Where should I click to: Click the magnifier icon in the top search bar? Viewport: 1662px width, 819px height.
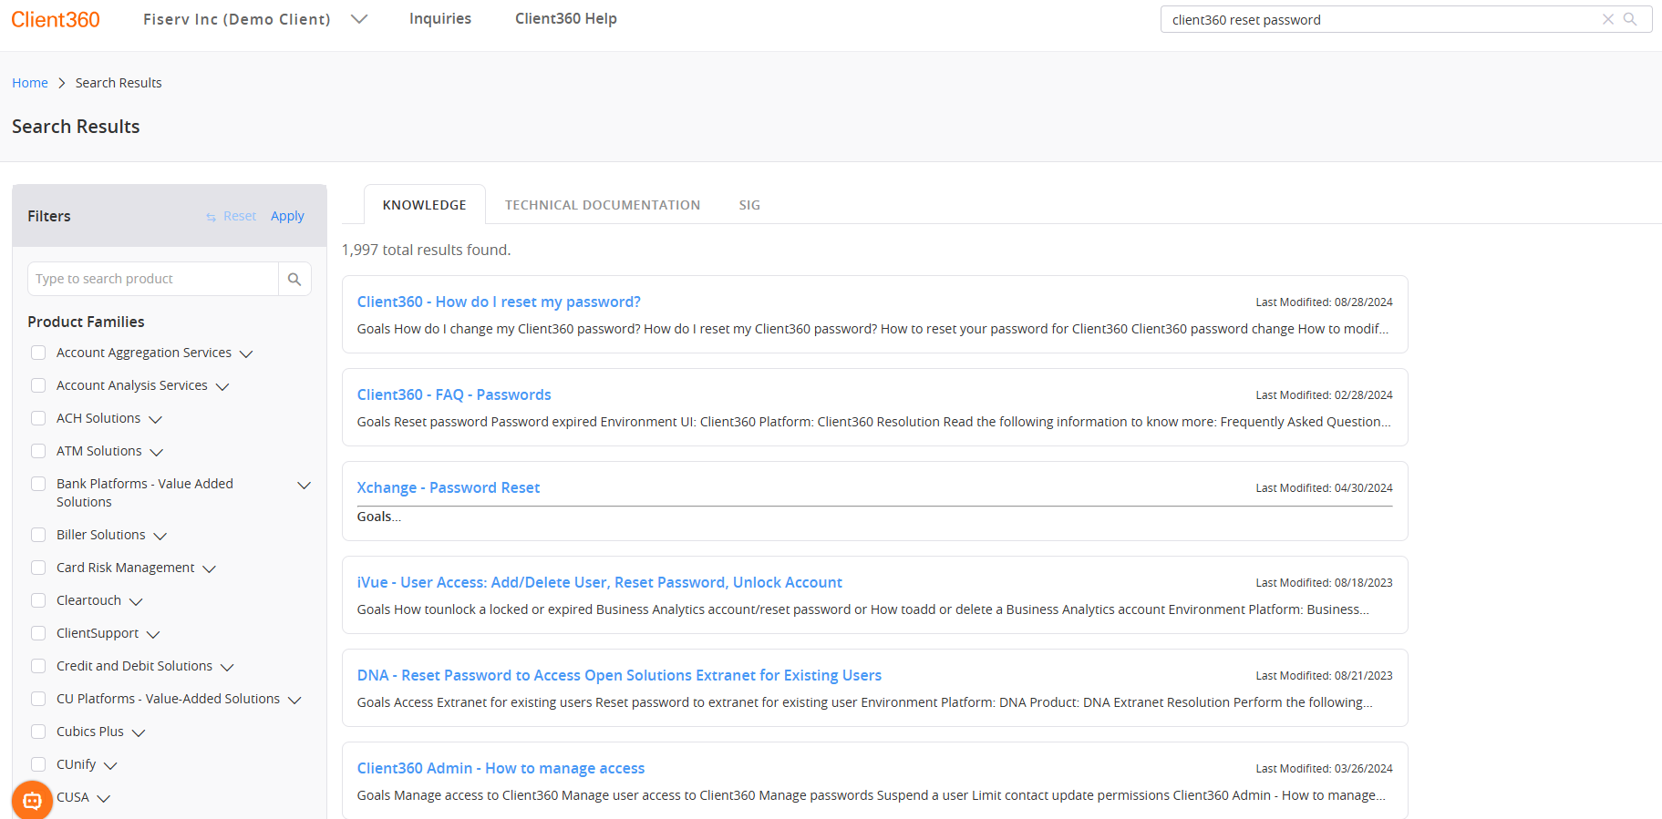[x=1630, y=19]
